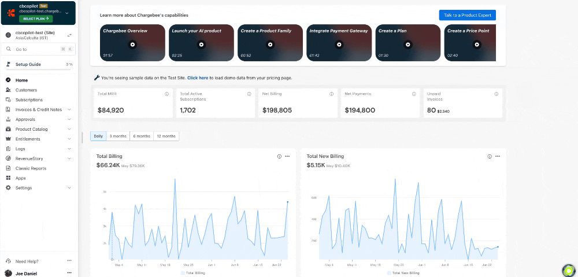Click the Need Help? link
The width and height of the screenshot is (578, 277).
point(27,261)
